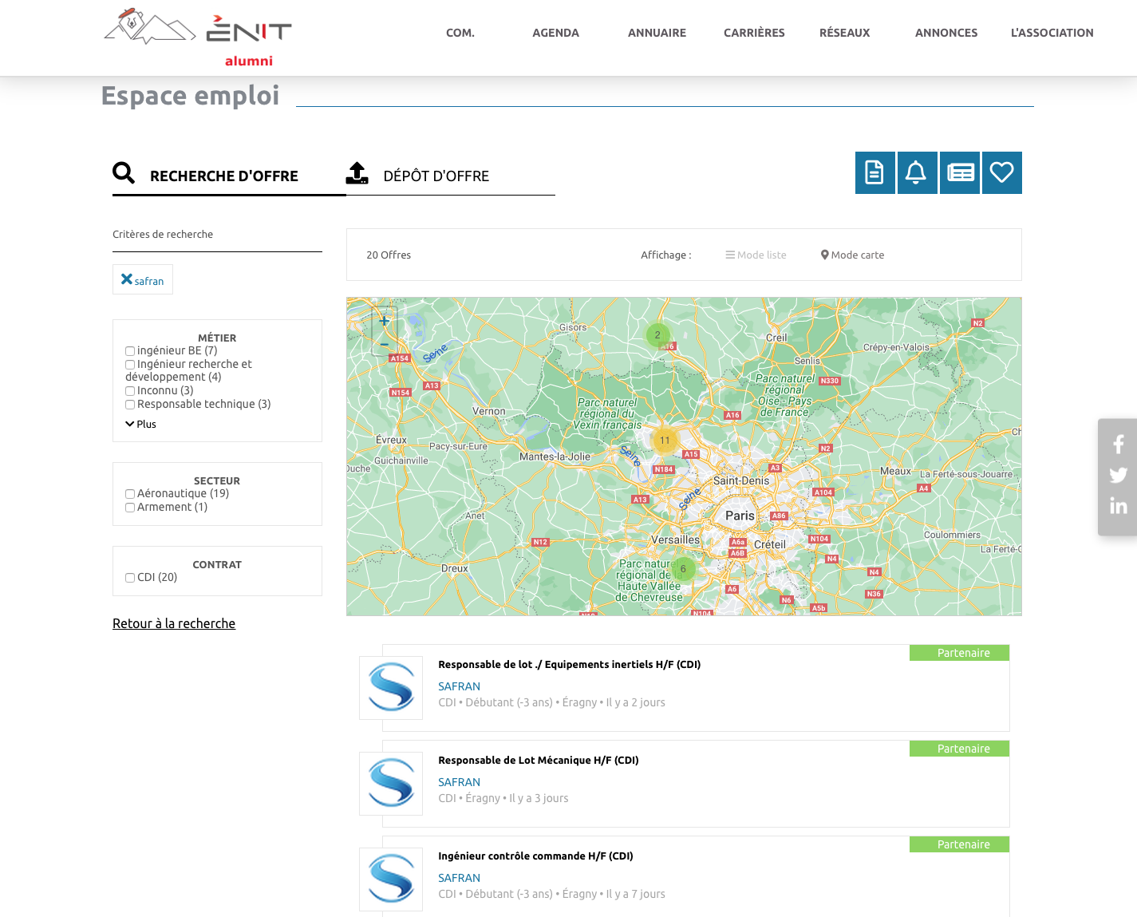Open the document icon button

pyautogui.click(x=875, y=172)
